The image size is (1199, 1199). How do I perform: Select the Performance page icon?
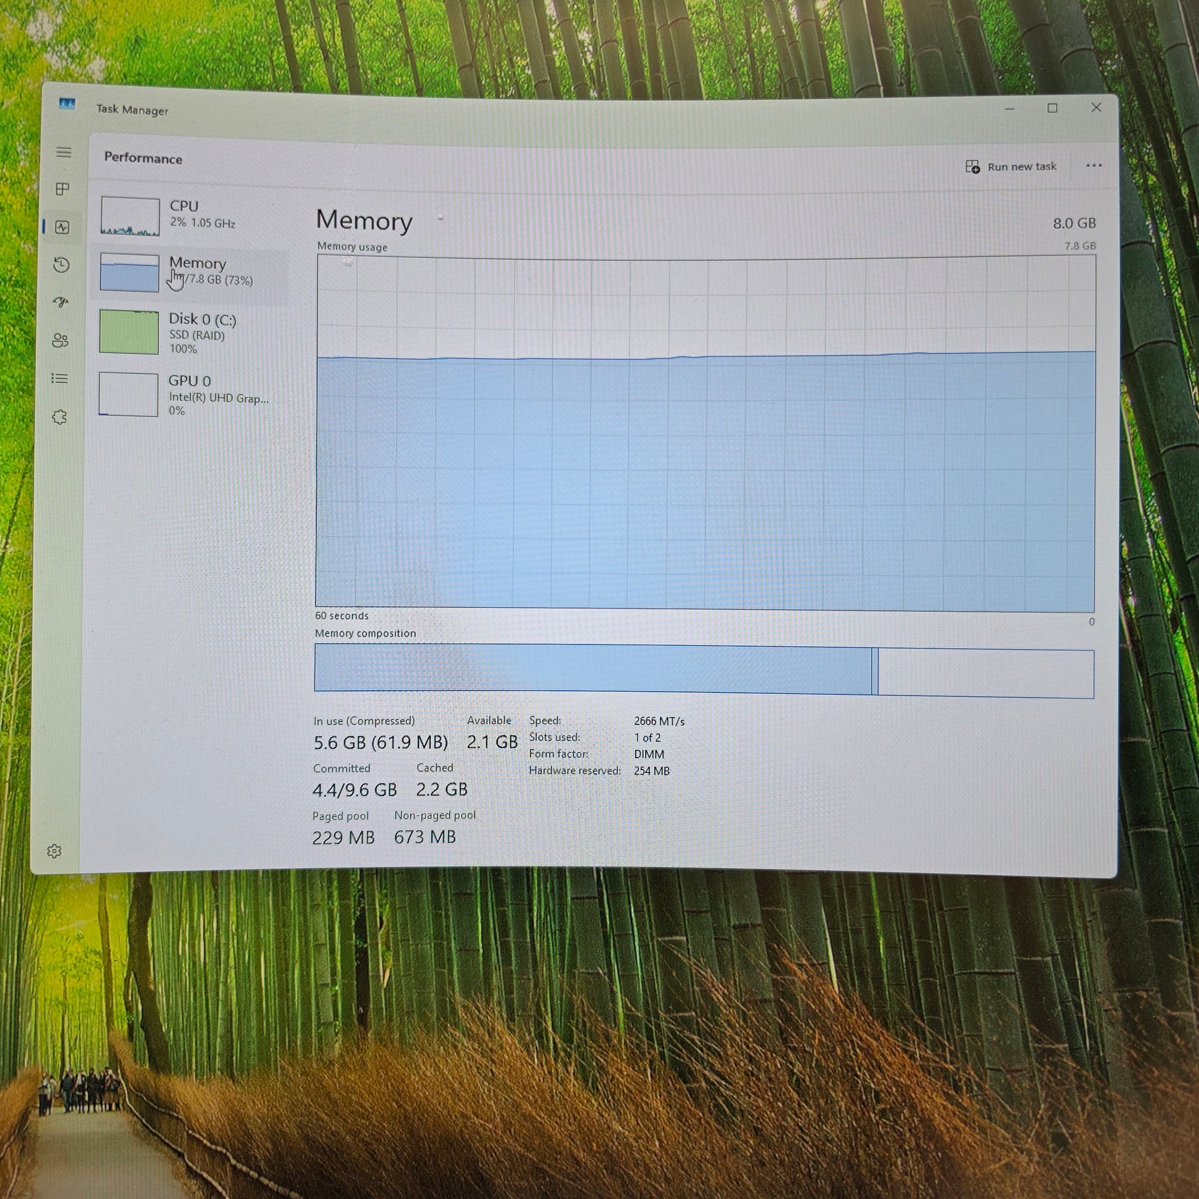pos(62,227)
